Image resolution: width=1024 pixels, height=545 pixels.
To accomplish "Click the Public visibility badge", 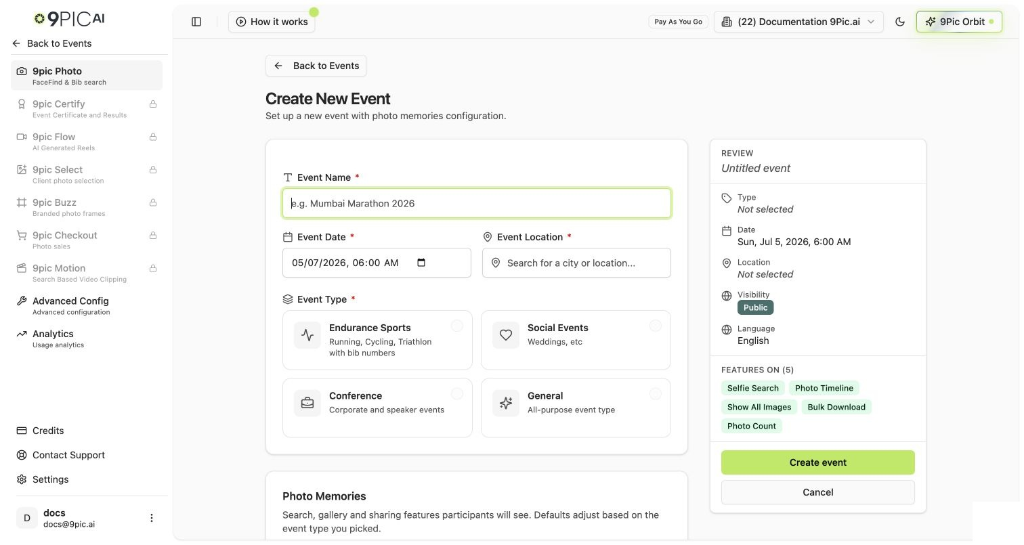I will (x=755, y=307).
